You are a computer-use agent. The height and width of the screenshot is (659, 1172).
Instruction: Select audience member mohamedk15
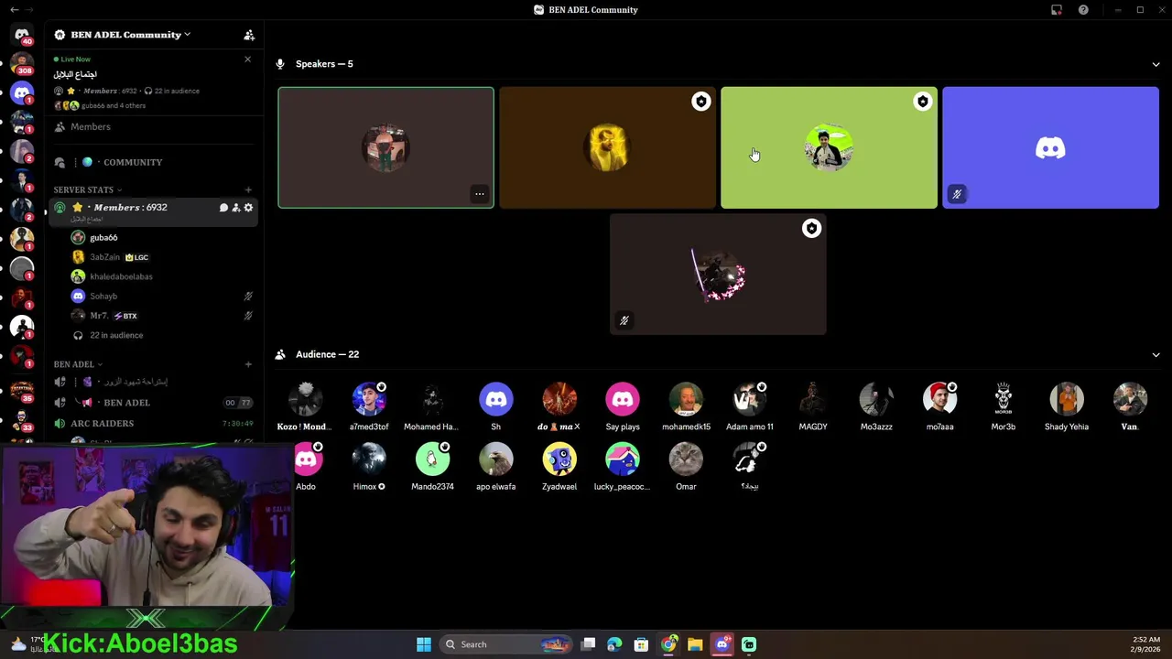[686, 406]
